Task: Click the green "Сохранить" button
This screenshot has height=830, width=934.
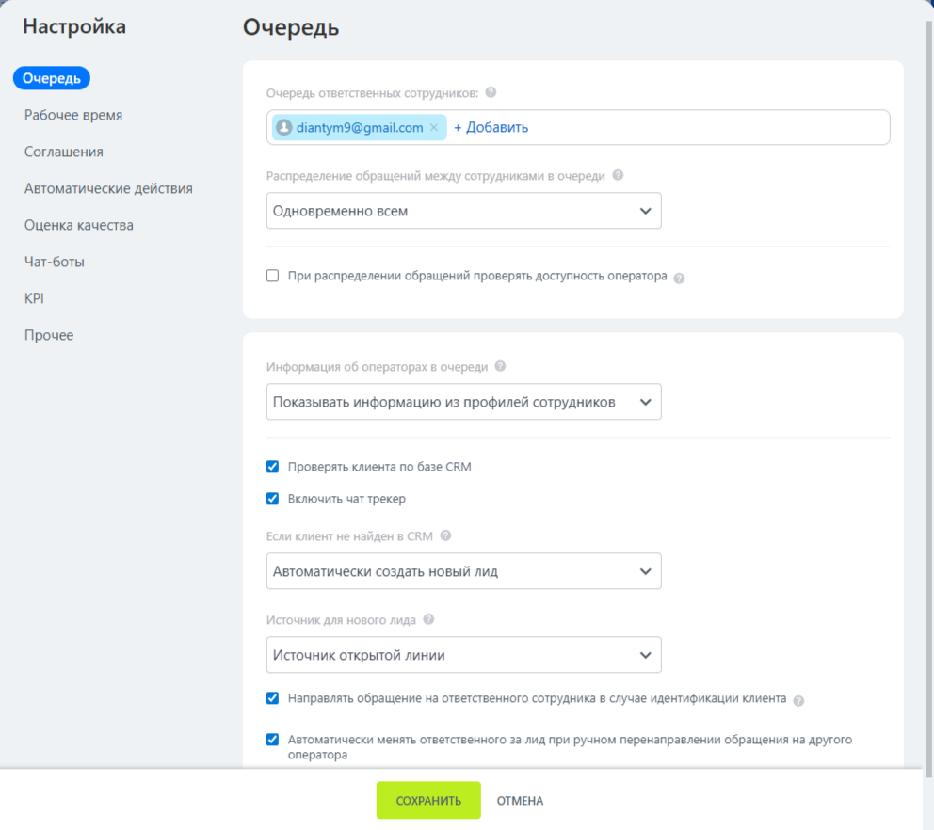Action: point(428,801)
